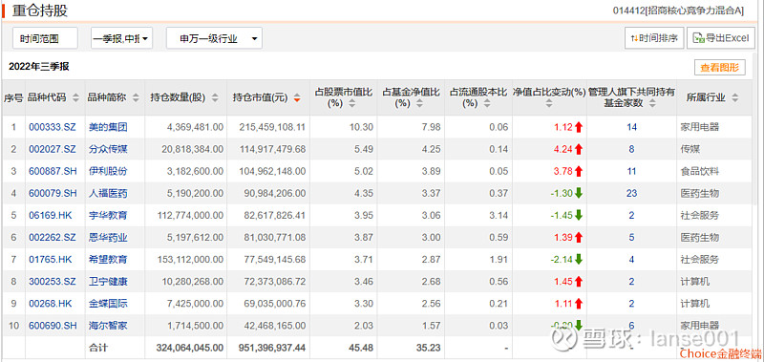764x362 pixels.
Task: Open 伊利股份 stock name link
Action: coord(108,171)
